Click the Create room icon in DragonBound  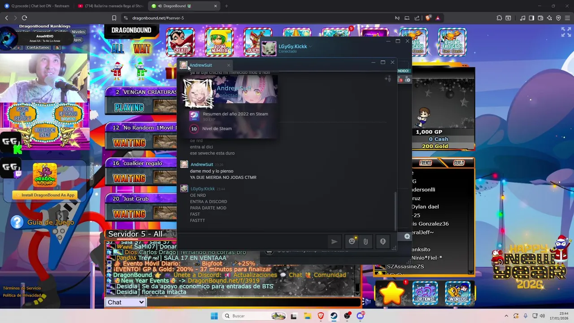[x=181, y=41]
